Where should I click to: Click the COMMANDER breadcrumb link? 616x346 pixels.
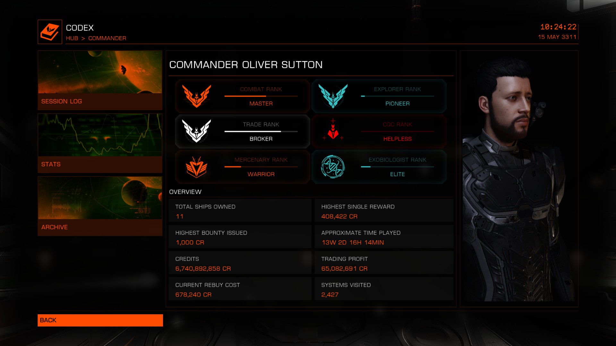[x=107, y=38]
